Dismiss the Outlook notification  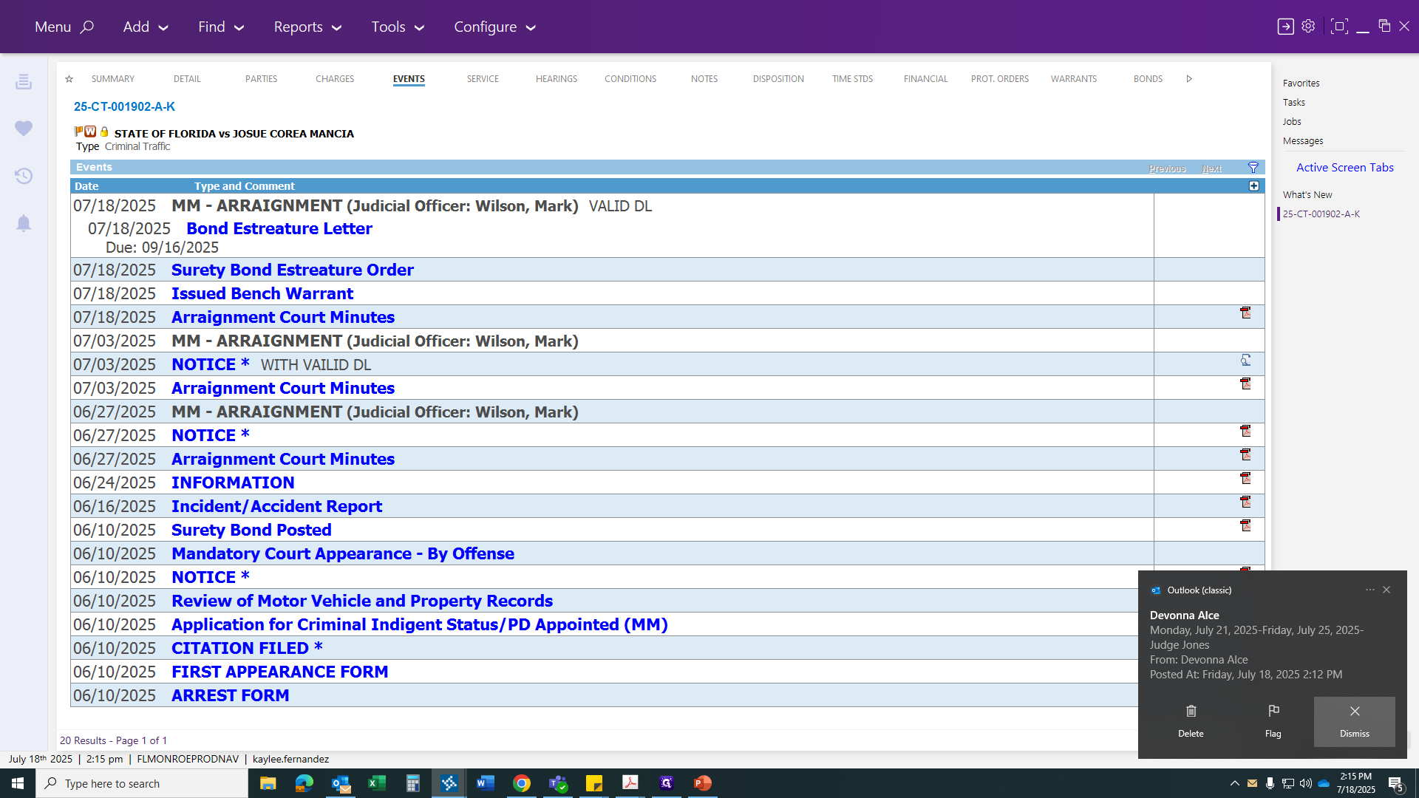(1354, 721)
